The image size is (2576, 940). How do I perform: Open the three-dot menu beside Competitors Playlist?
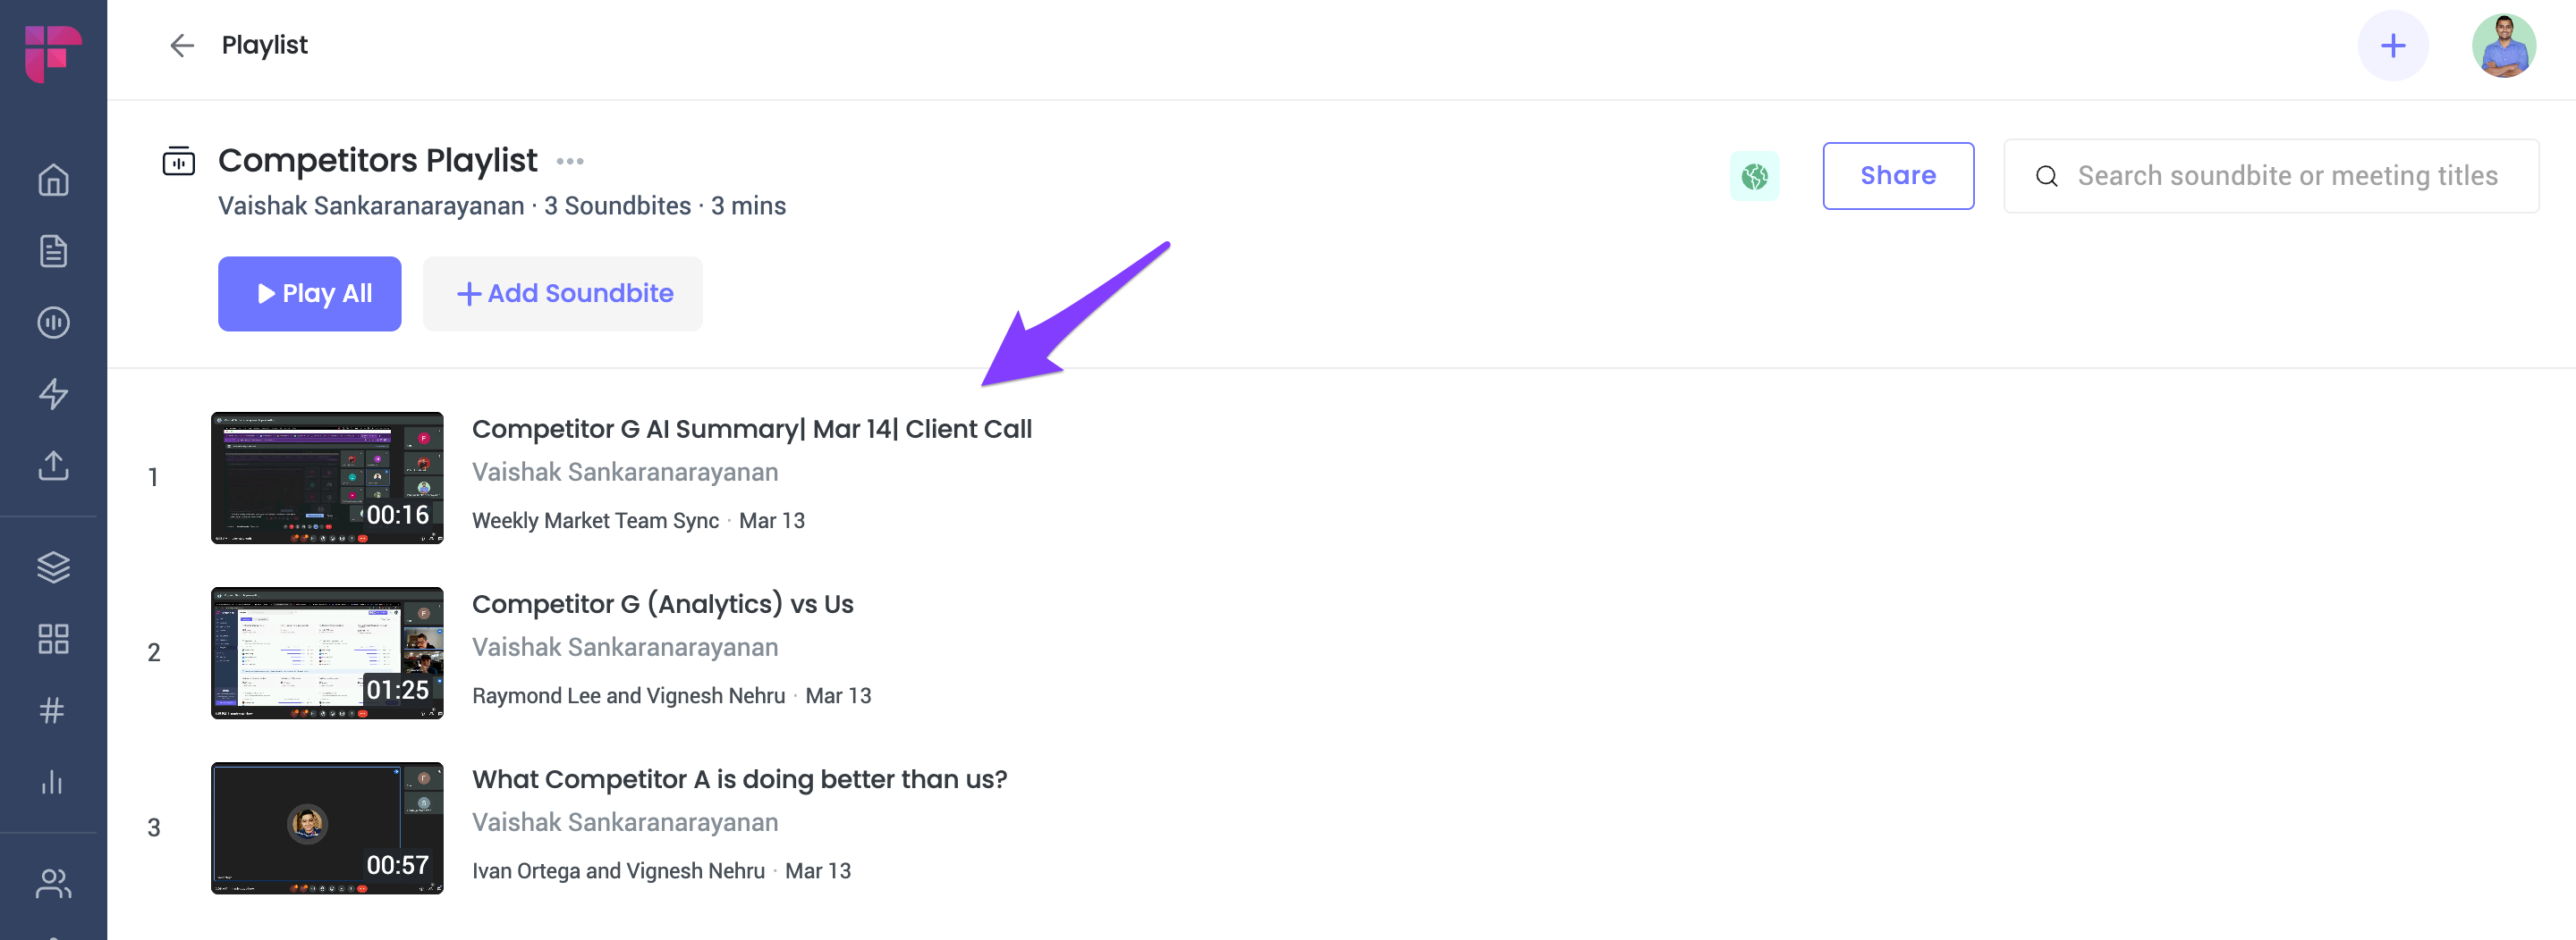click(570, 161)
